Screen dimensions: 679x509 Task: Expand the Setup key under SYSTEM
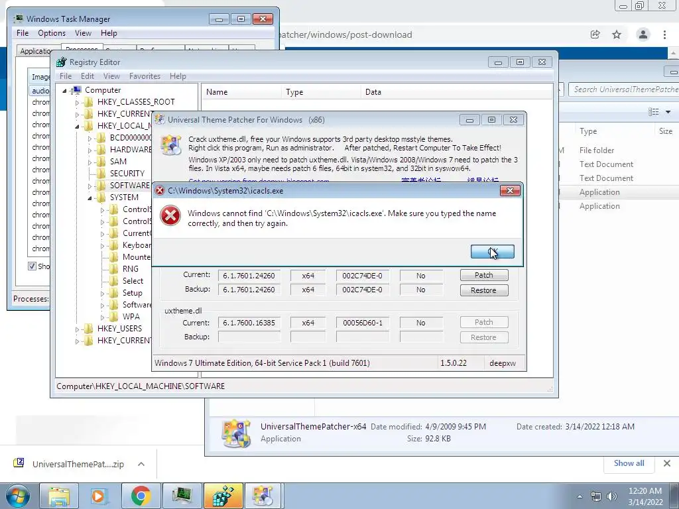click(x=103, y=294)
